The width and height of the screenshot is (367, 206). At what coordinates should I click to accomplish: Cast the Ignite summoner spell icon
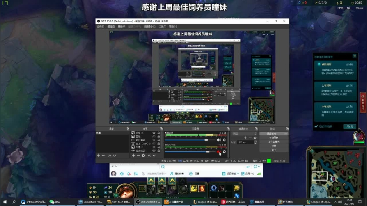point(201,188)
